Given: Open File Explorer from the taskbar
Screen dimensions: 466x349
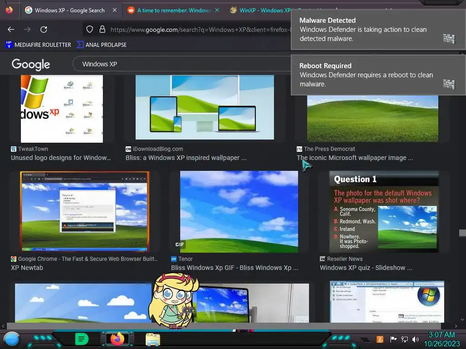Looking at the screenshot, I should click(x=153, y=339).
